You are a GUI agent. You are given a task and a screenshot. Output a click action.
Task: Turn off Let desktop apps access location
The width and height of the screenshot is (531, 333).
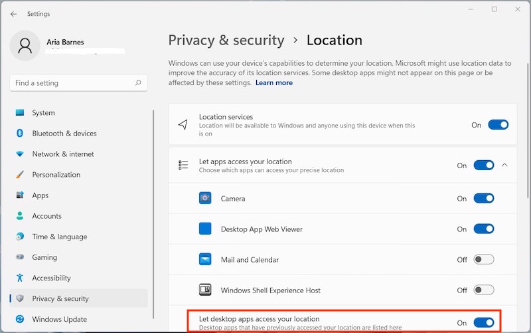[484, 322]
